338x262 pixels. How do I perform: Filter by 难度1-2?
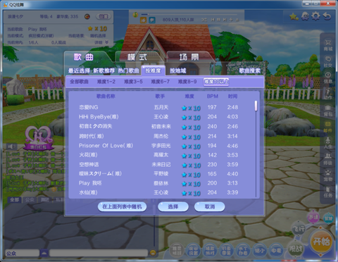point(106,82)
